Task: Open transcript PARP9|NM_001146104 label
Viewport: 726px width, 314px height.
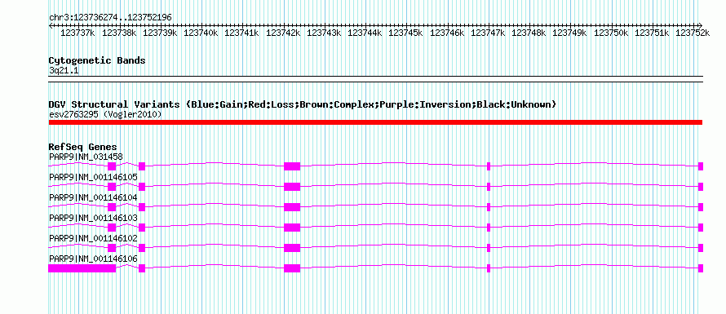Action: coord(93,197)
